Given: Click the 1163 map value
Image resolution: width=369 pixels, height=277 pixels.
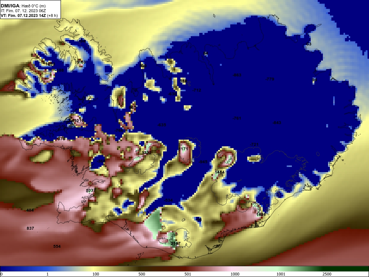Looking at the screenshot, I should 82,62.
